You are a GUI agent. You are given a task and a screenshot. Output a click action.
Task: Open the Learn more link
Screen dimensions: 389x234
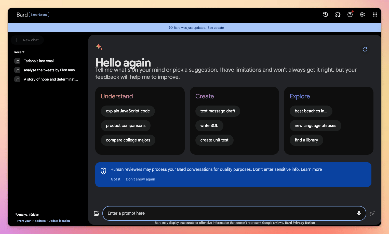tap(311, 169)
